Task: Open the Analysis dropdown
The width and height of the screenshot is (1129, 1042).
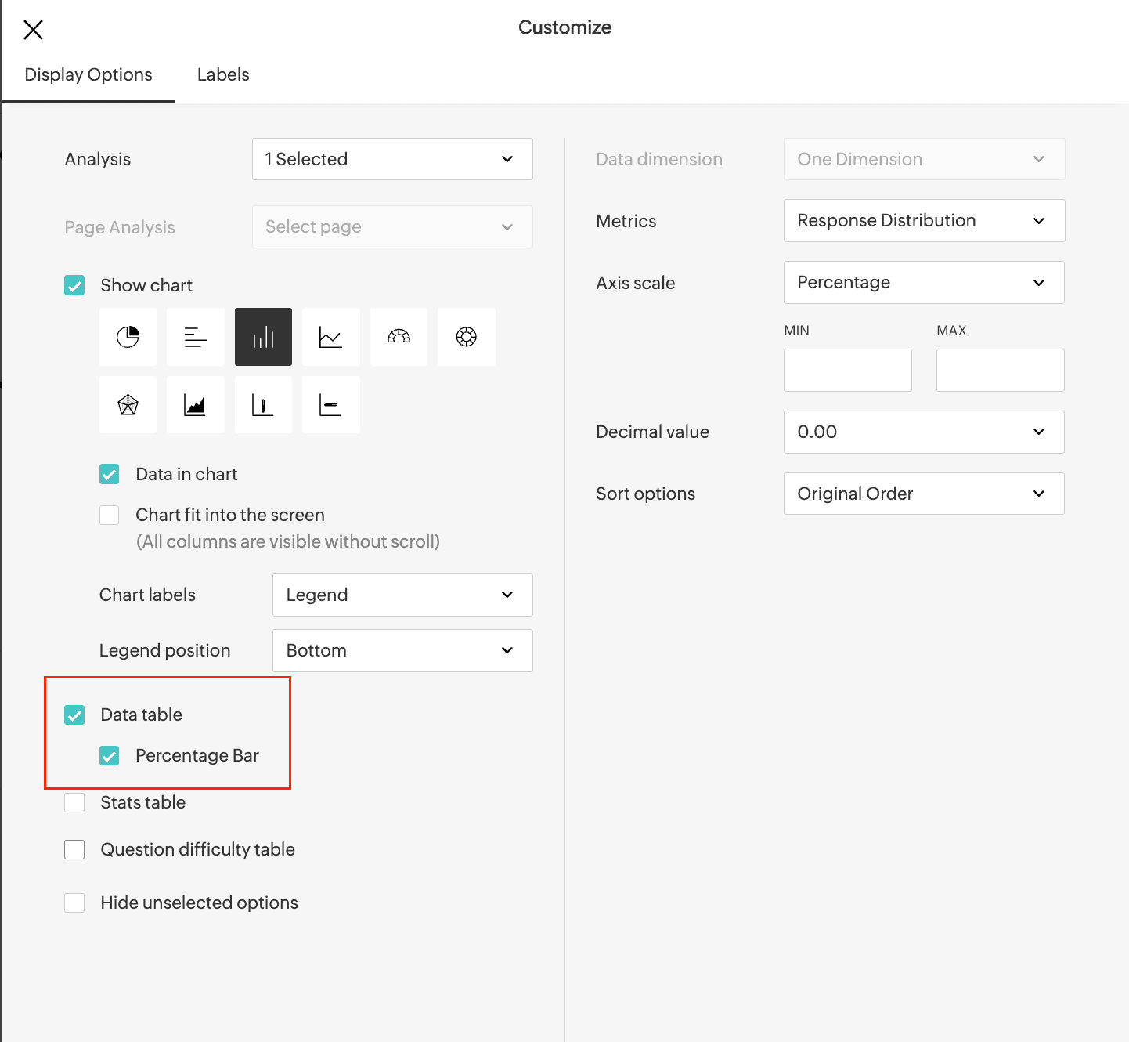Action: point(392,159)
